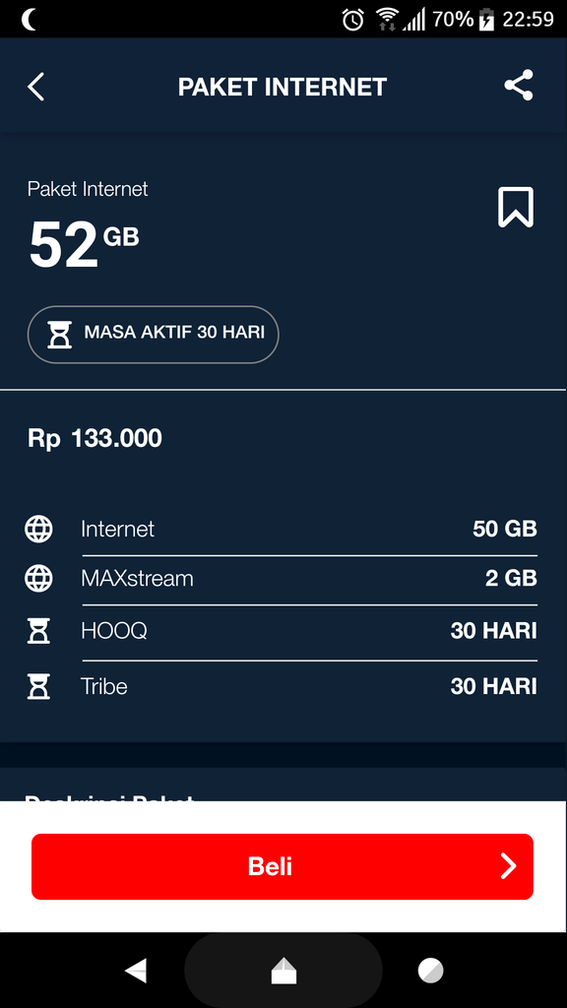
Task: Tap the Wi-Fi indicator in the status bar
Action: pos(386,17)
